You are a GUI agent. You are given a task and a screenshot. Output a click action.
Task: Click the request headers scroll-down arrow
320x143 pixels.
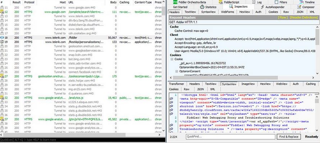317,73
